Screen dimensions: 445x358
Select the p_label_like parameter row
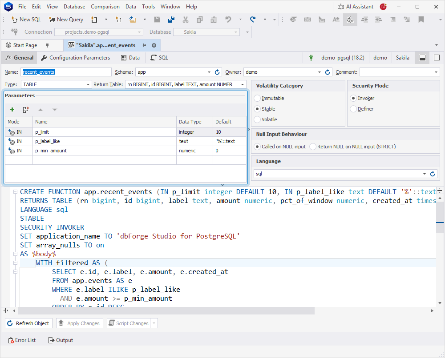[x=125, y=141]
